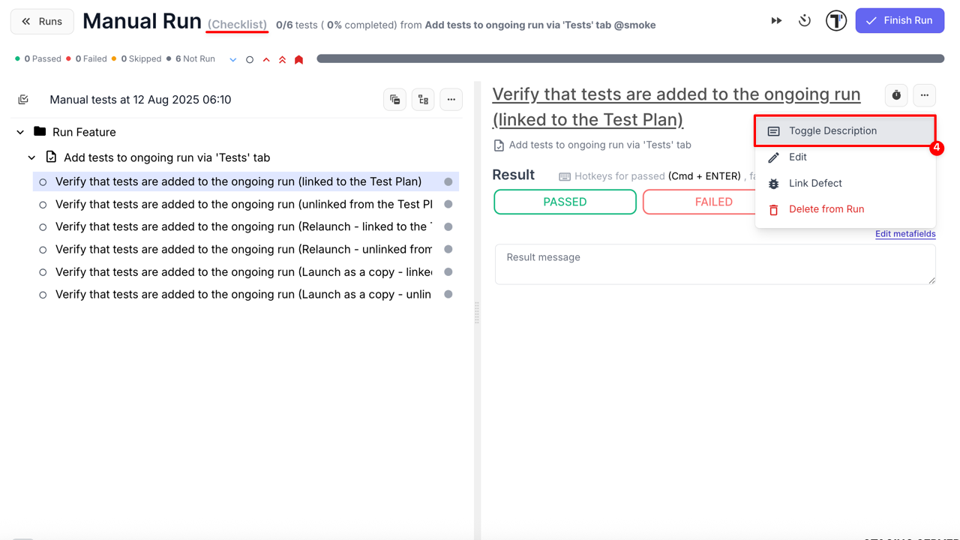Click the double red chevron priority icon
The width and height of the screenshot is (960, 540).
pos(282,59)
